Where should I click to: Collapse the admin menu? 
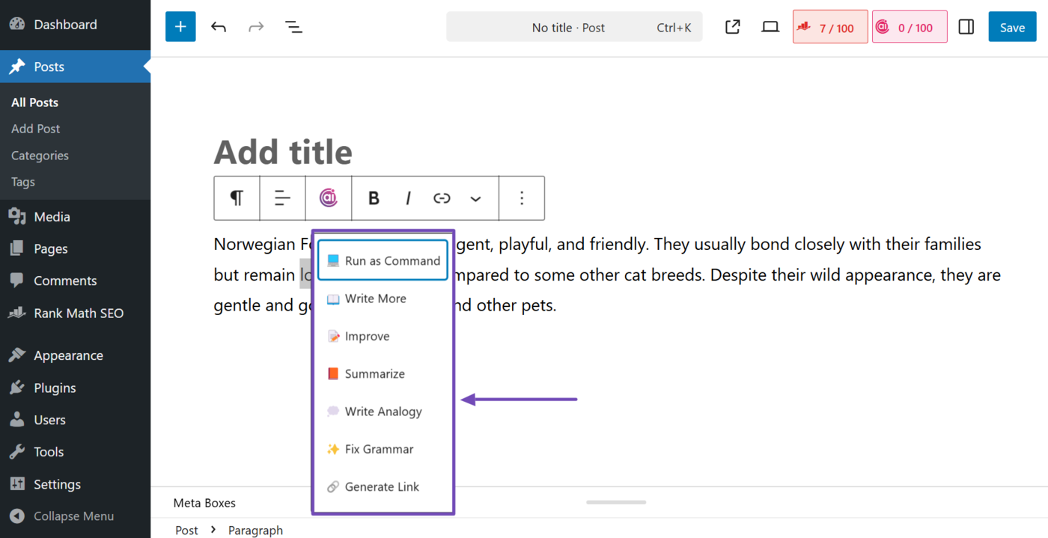75,516
